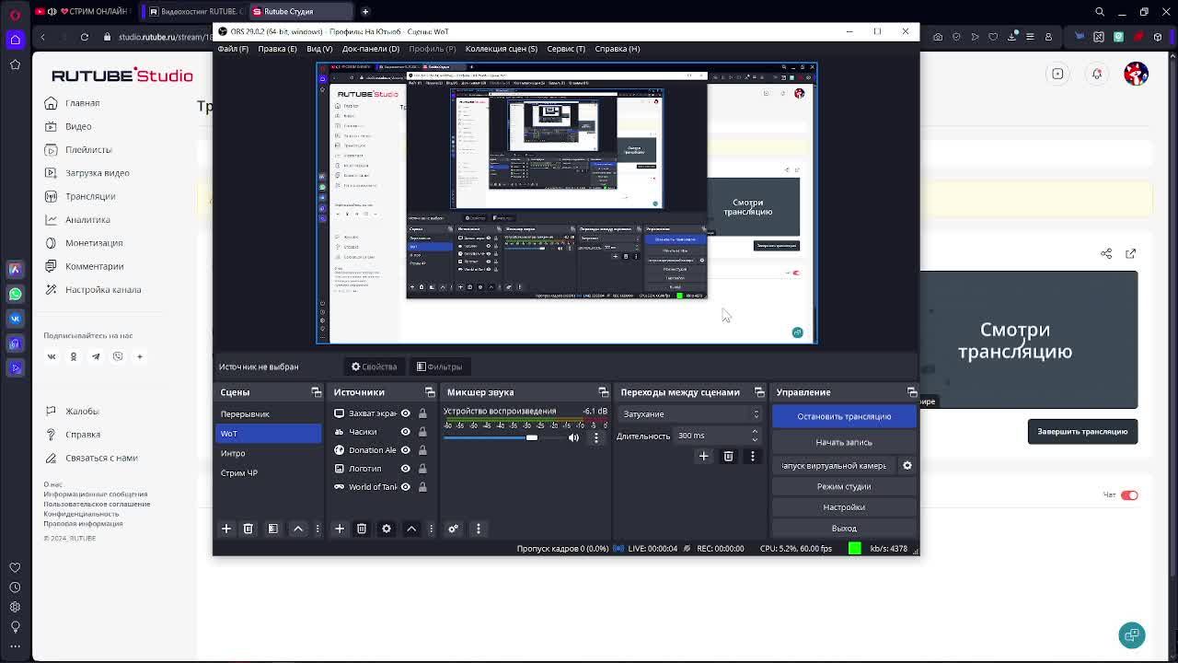Add a new scene with plus icon
Viewport: 1178px width, 663px height.
click(226, 529)
